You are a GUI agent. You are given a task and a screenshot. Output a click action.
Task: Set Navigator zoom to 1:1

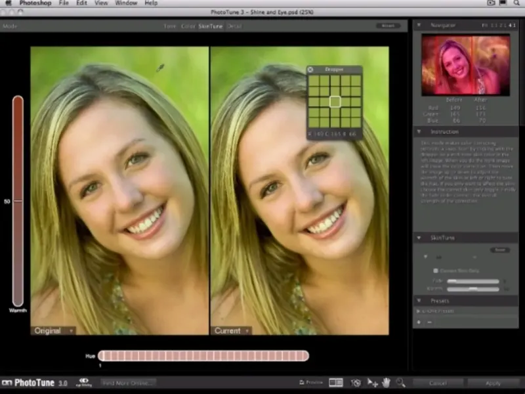coord(494,25)
